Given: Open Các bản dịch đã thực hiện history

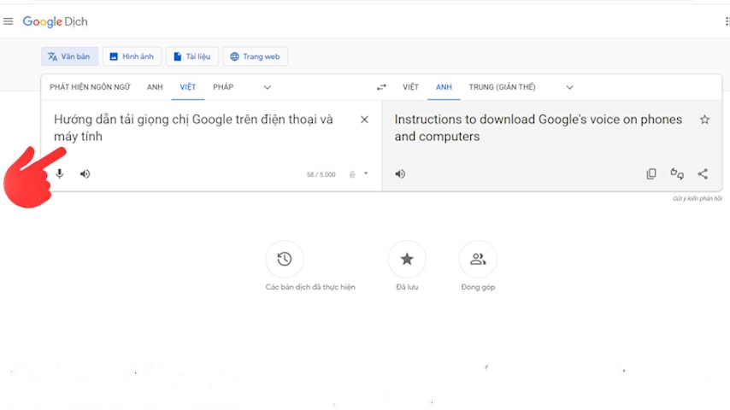Looking at the screenshot, I should 285,259.
